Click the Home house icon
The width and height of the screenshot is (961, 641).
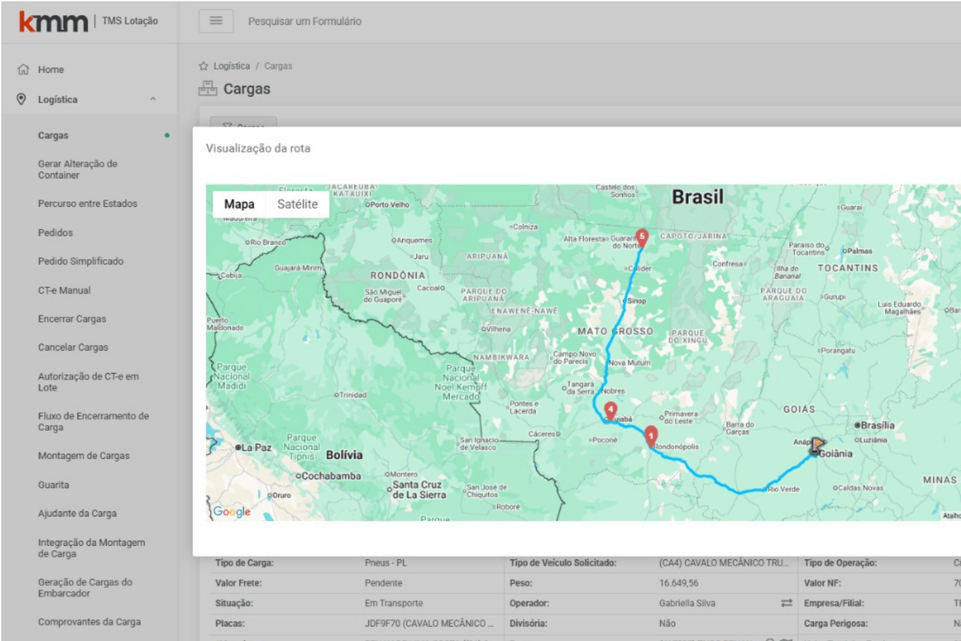coord(23,69)
